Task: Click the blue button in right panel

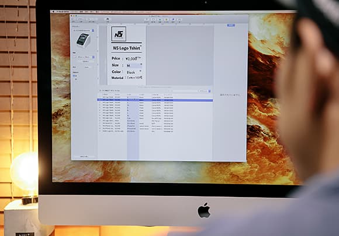Action: coord(231,25)
